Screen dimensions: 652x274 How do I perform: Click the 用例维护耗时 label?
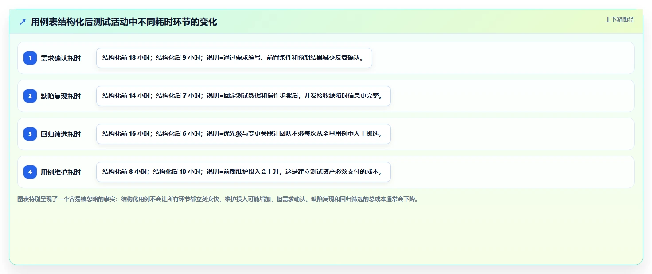tap(61, 172)
